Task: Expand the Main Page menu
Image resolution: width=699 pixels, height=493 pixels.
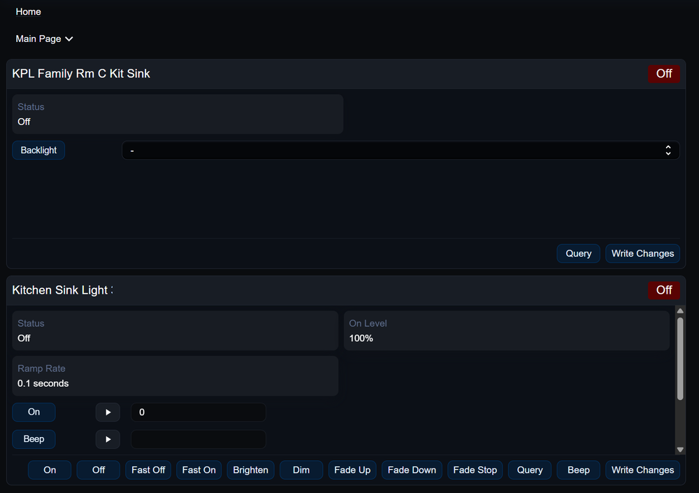Action: pyautogui.click(x=44, y=39)
